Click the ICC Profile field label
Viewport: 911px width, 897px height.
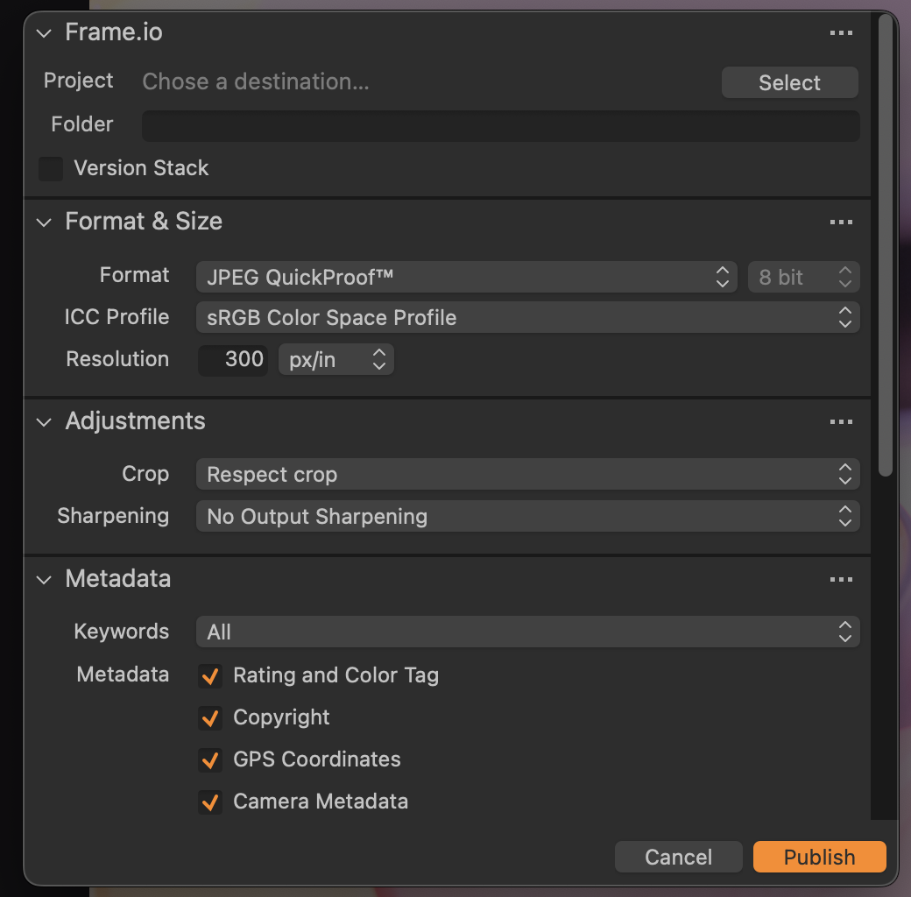click(x=117, y=317)
